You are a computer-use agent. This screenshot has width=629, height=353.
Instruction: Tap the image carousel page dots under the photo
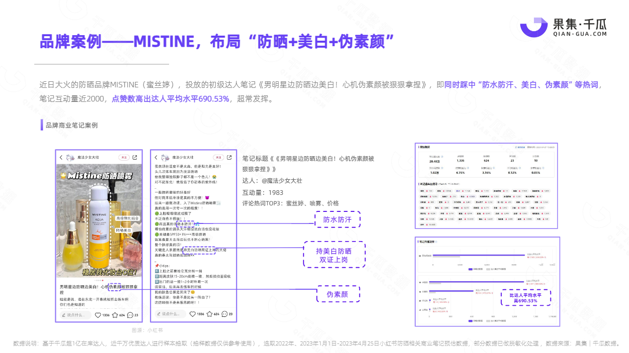[99, 280]
